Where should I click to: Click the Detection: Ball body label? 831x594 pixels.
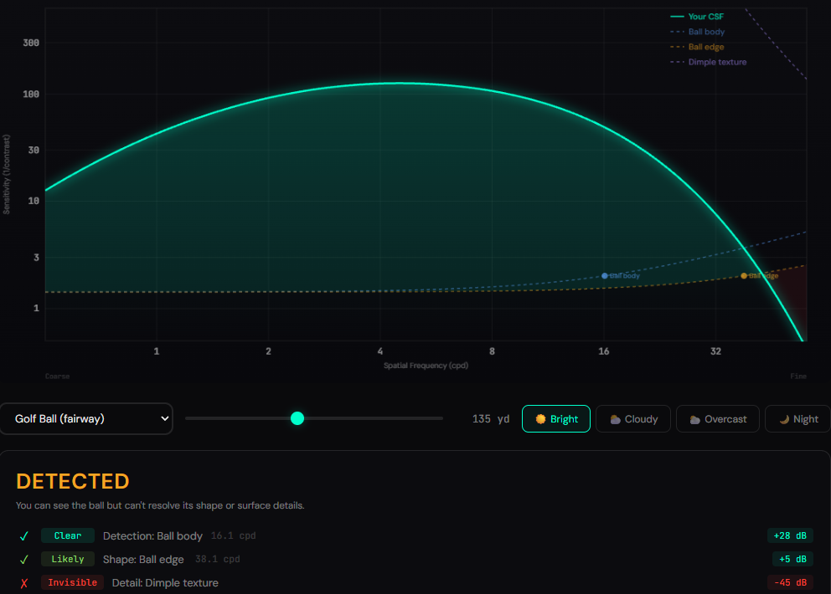152,535
